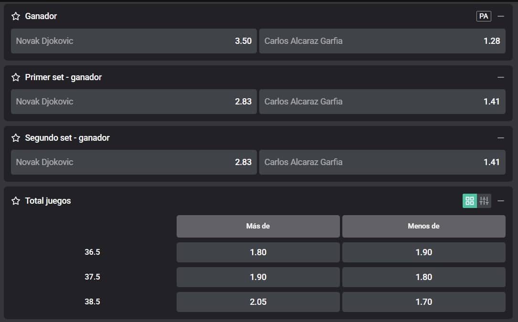Add Total juegos market to favorites
This screenshot has width=518, height=322.
(16, 201)
